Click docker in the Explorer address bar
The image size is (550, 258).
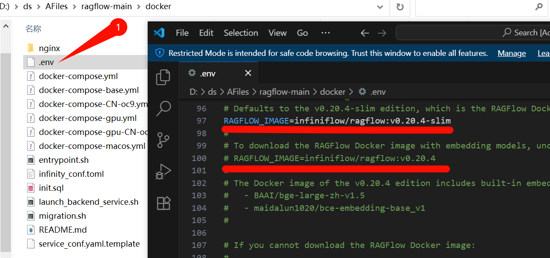158,7
